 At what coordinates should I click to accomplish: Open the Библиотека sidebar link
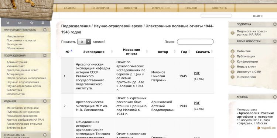(x=14, y=90)
